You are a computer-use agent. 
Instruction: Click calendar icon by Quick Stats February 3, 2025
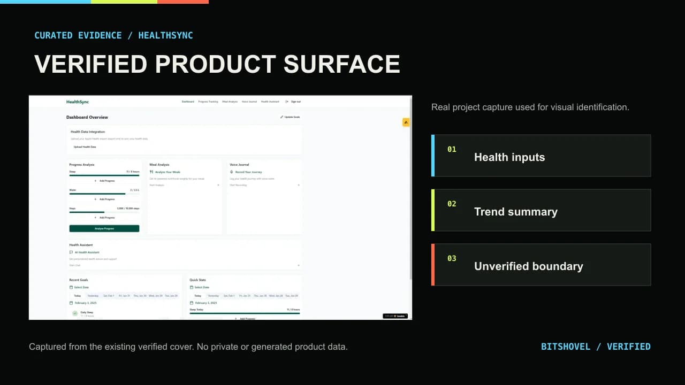(x=192, y=303)
